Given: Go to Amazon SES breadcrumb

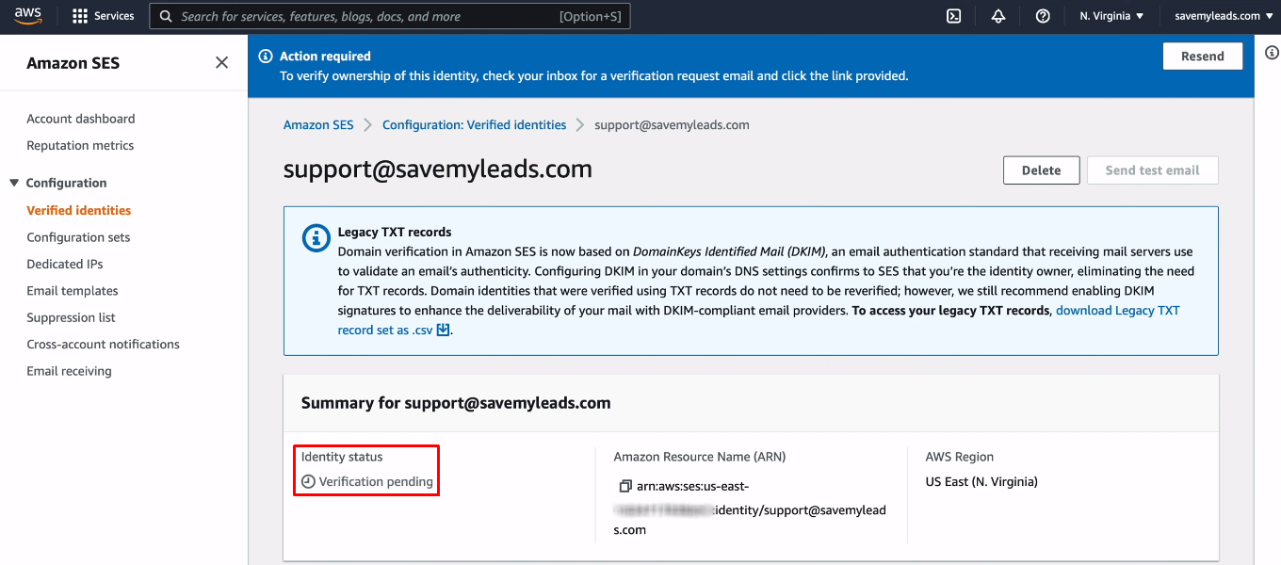Looking at the screenshot, I should pos(318,124).
